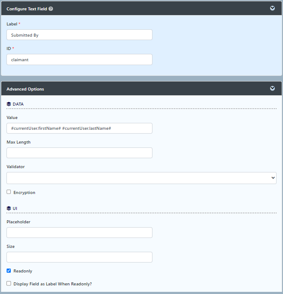
Task: Enable Display Field as Label When Readonly
Action: coord(9,283)
